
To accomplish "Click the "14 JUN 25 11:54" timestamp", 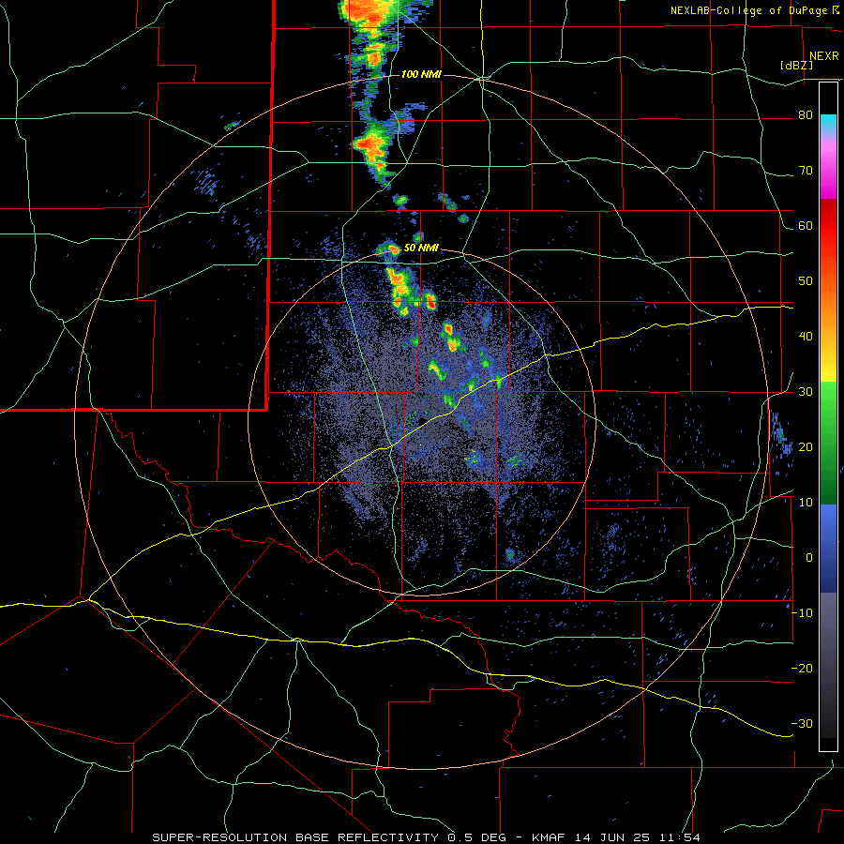I will tap(638, 837).
